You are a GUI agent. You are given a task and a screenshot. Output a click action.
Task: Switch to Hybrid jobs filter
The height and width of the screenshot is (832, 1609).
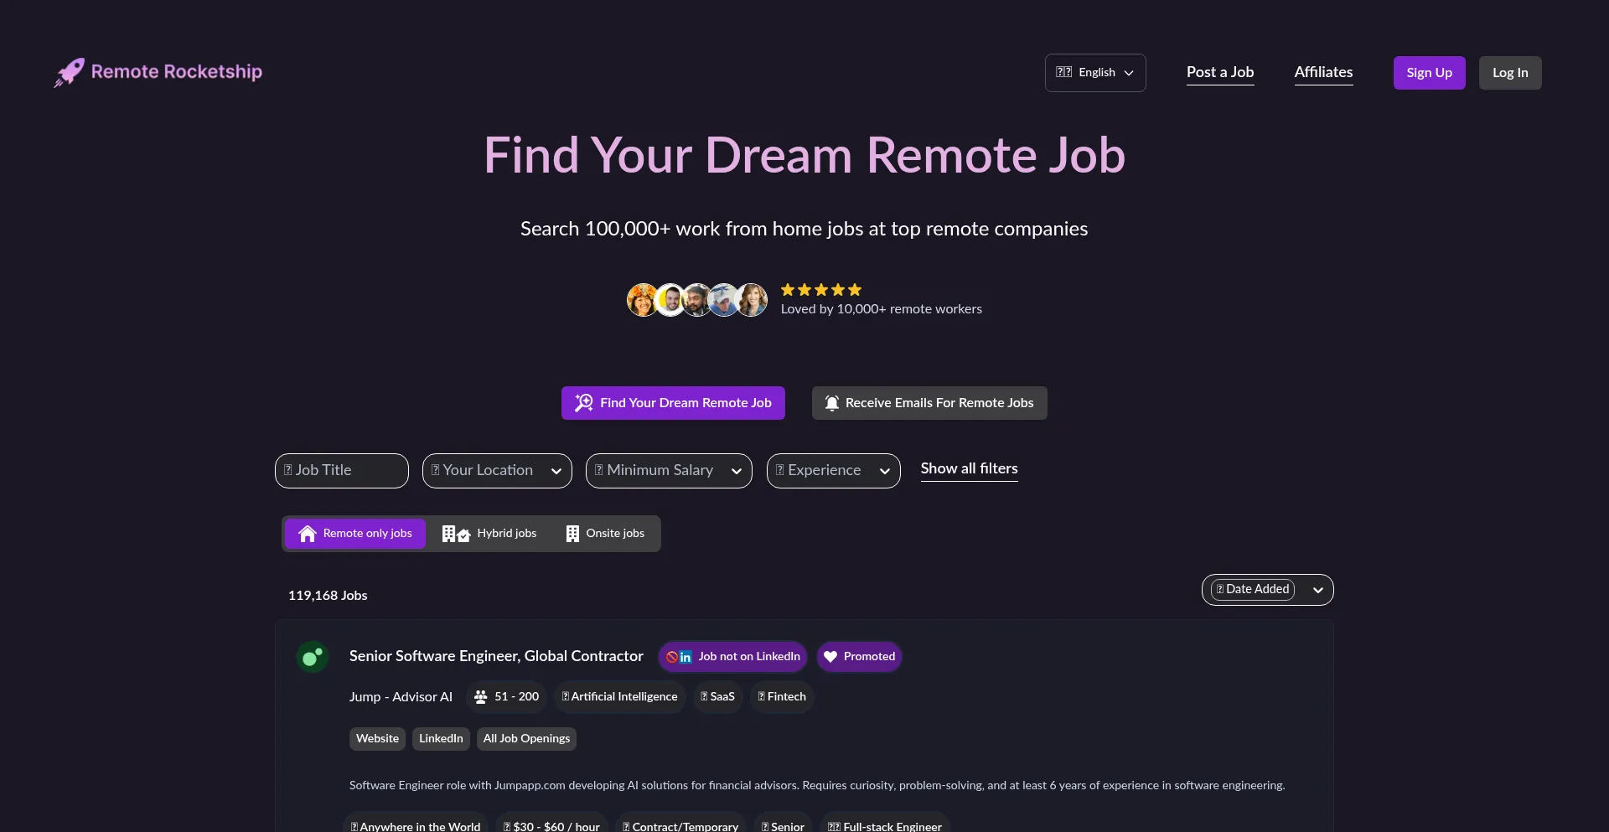[489, 534]
